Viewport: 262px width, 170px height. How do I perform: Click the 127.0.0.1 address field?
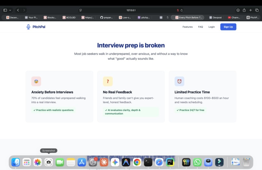tap(131, 10)
